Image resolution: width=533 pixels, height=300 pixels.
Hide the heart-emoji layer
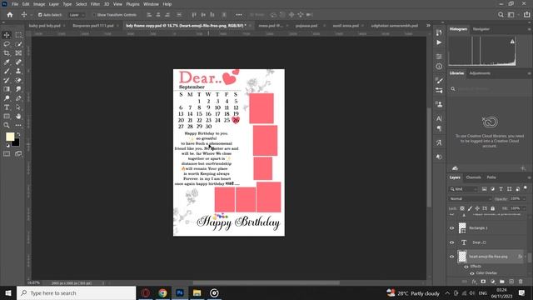[x=451, y=257]
